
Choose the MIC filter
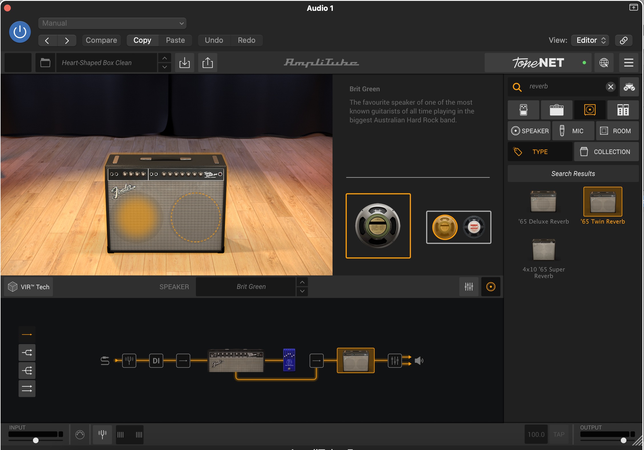573,131
